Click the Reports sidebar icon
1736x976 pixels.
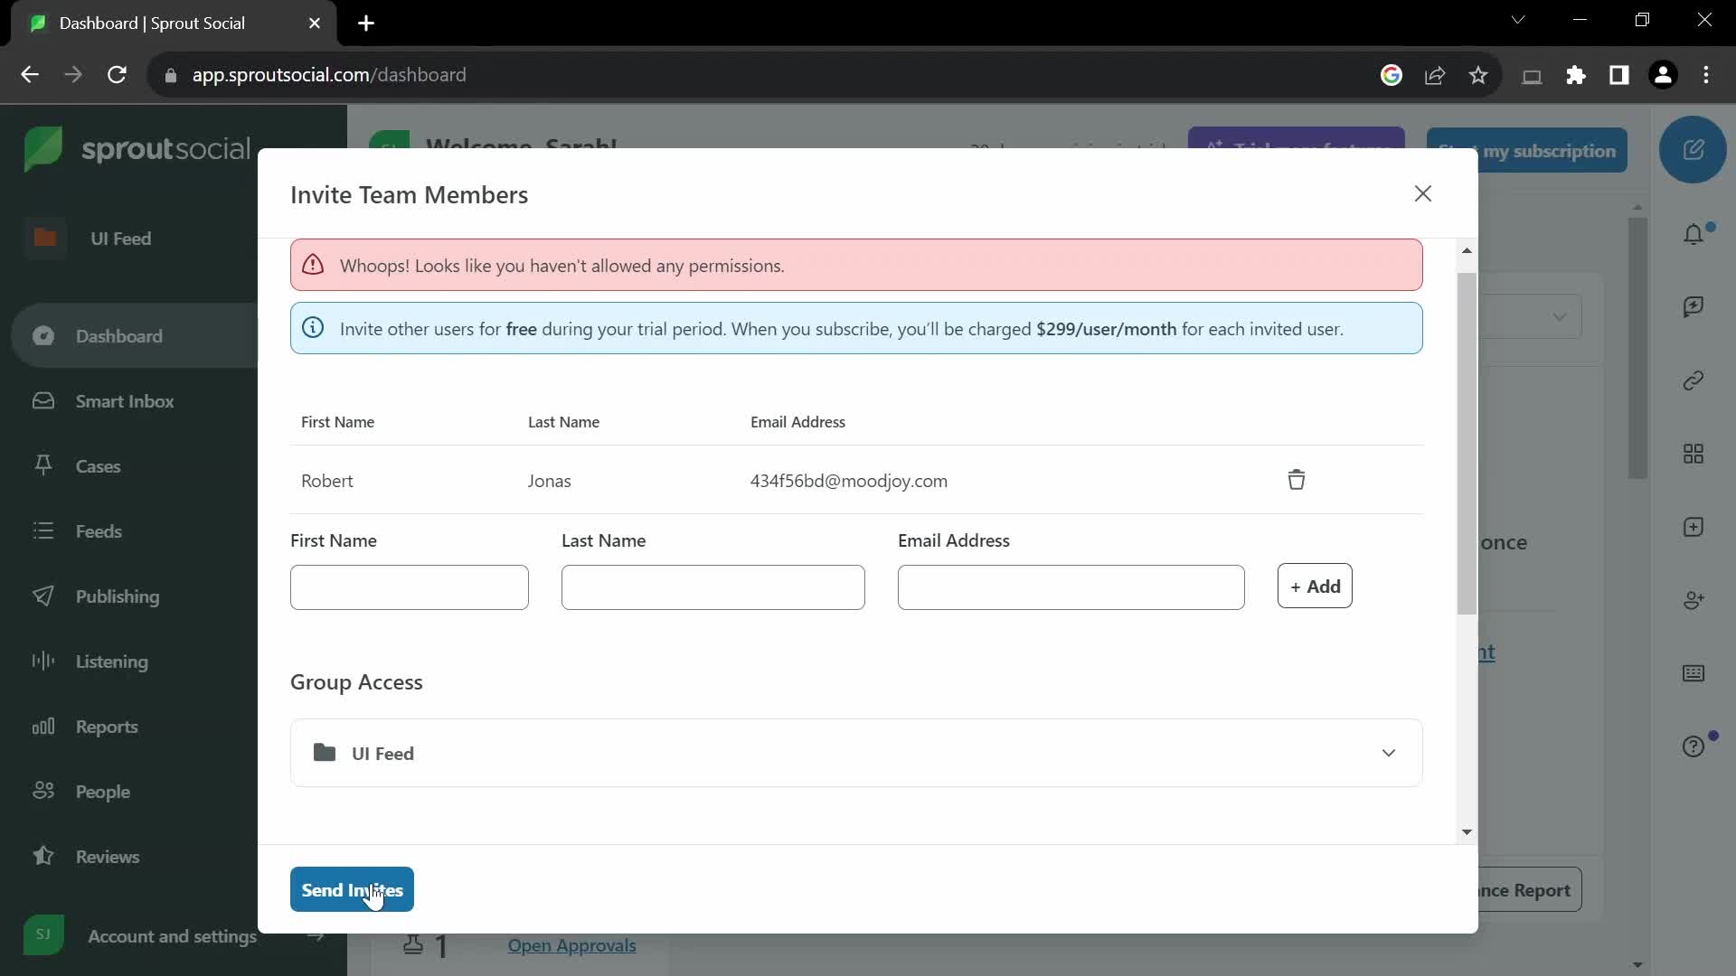coord(42,726)
